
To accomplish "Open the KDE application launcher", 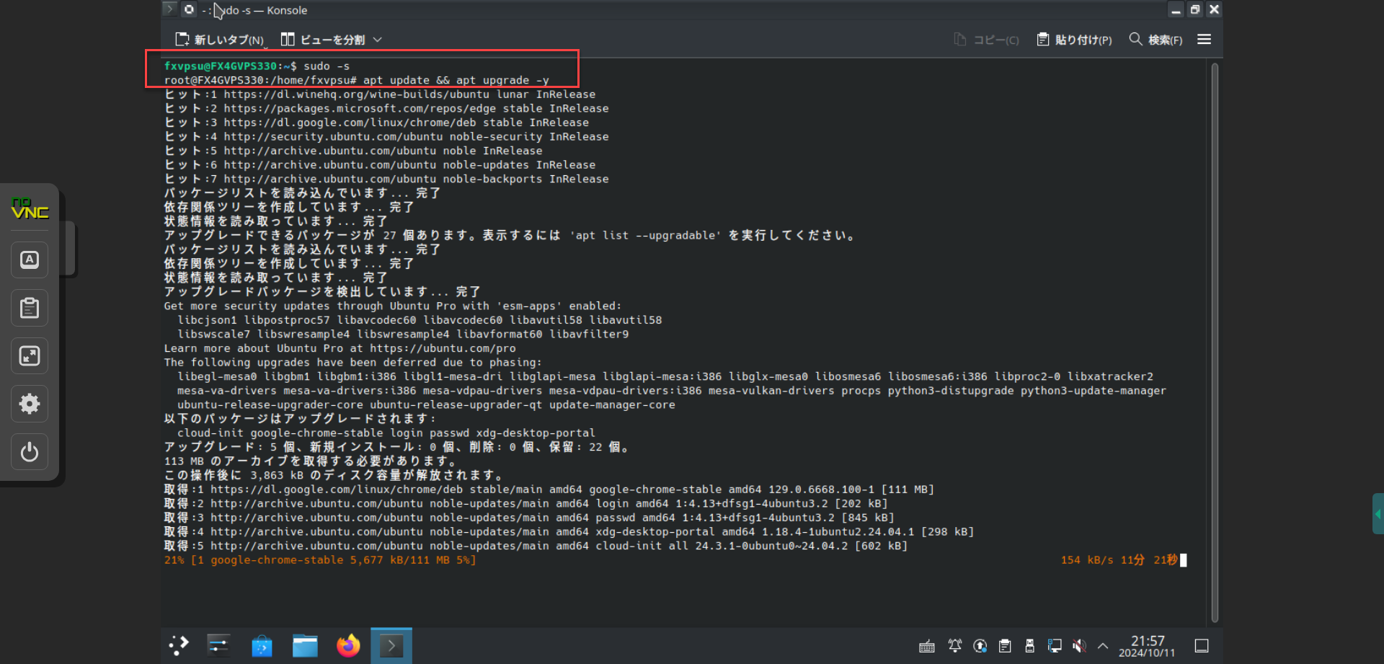I will pos(178,645).
